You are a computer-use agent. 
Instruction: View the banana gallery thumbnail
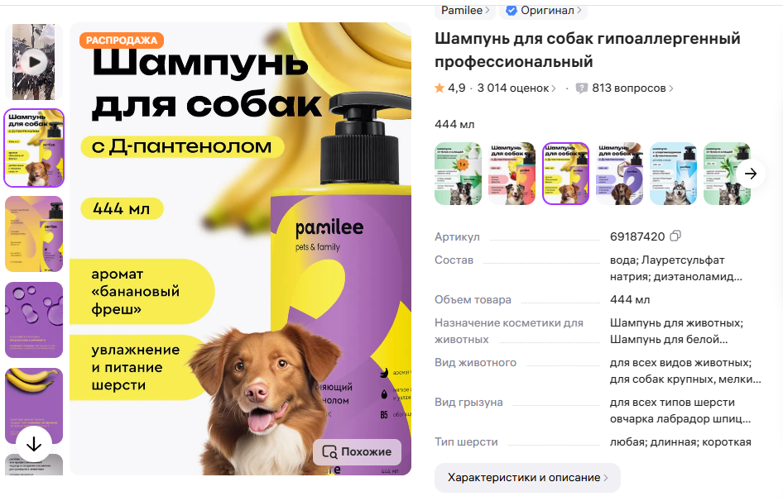pos(34,406)
